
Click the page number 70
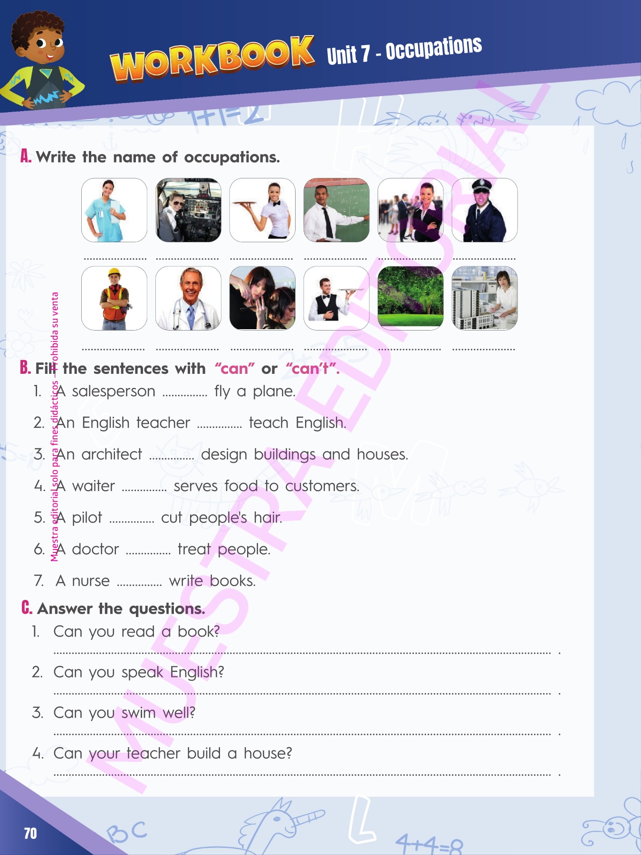point(30,833)
